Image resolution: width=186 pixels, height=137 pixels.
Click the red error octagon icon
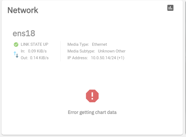tap(92, 96)
